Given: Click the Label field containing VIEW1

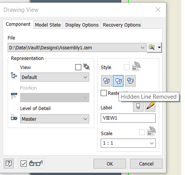Looking at the screenshot, I should coord(128,118).
